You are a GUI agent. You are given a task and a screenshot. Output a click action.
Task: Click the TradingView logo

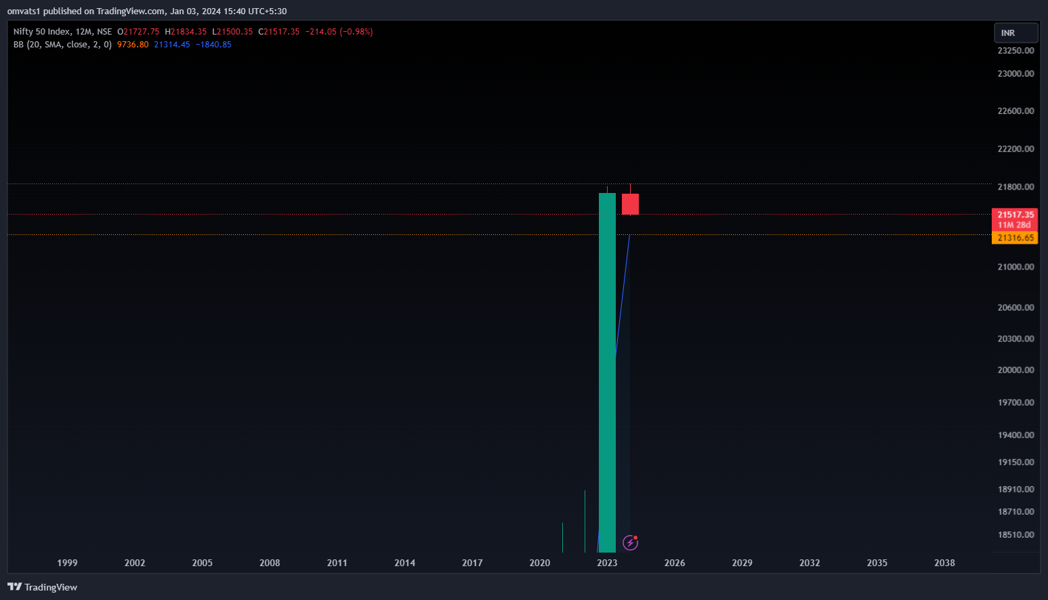click(x=42, y=587)
